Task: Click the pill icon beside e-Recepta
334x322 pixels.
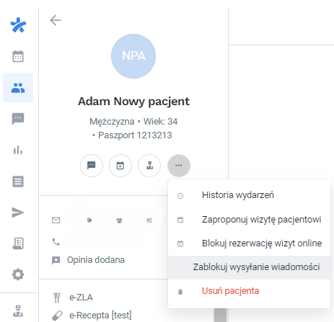Action: 57,316
